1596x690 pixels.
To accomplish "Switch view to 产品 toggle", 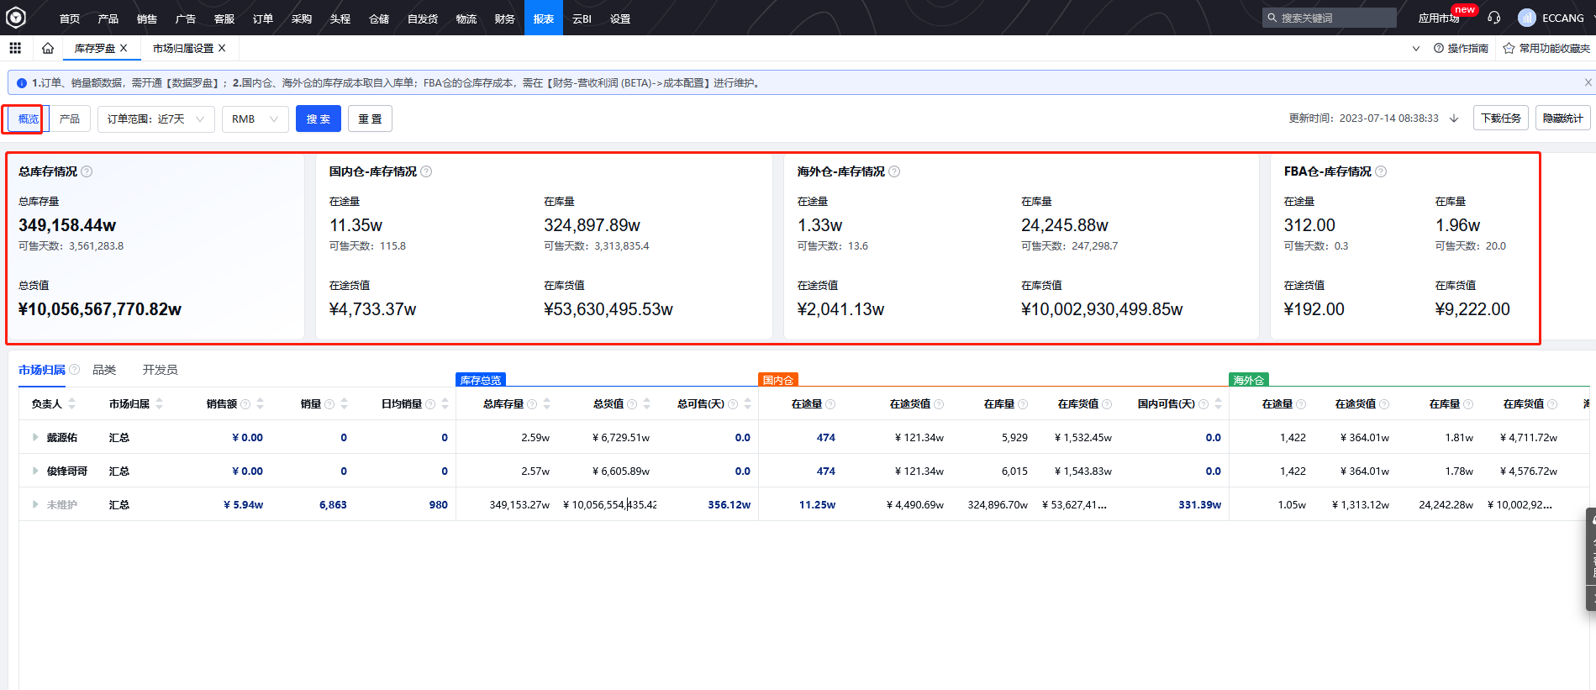I will pos(70,119).
